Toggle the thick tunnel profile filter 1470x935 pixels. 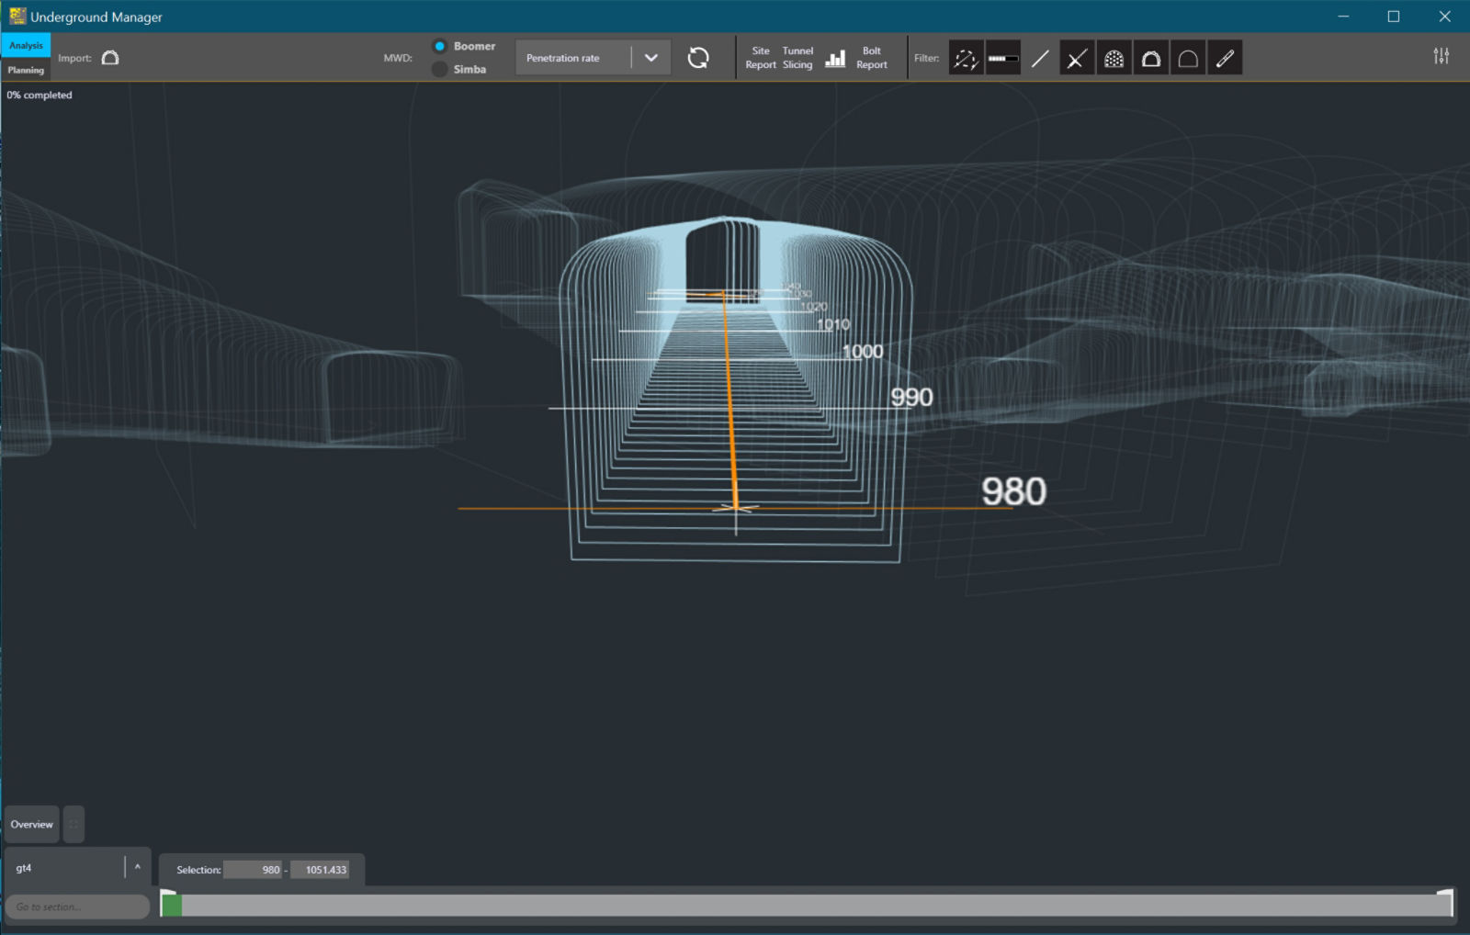(1150, 58)
